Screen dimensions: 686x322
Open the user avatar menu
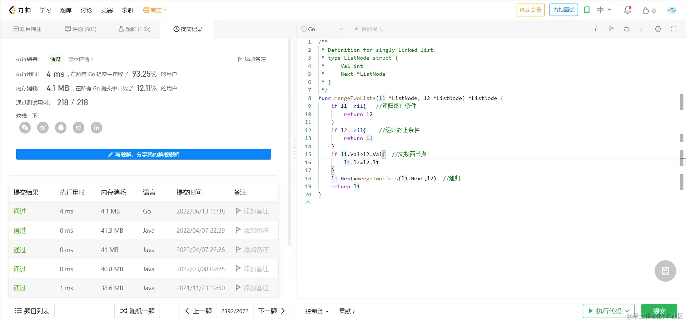point(672,10)
